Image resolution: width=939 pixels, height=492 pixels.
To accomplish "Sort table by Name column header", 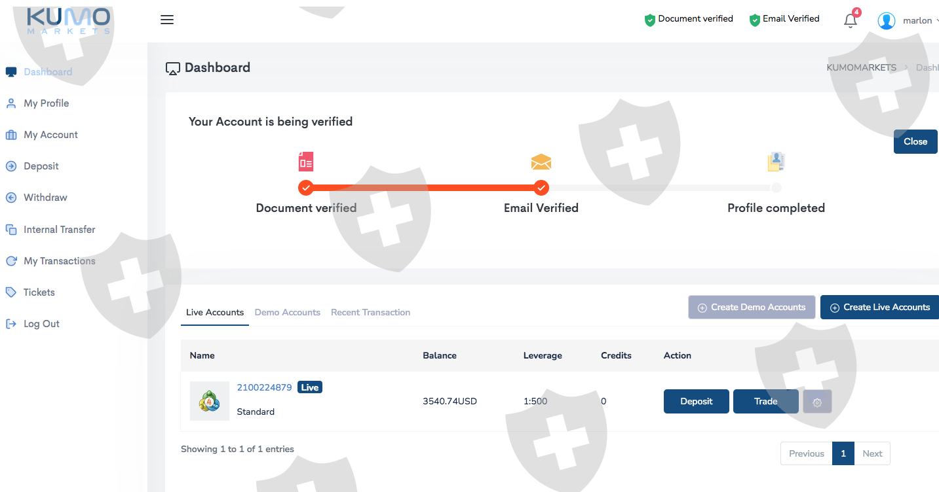I will (x=202, y=356).
